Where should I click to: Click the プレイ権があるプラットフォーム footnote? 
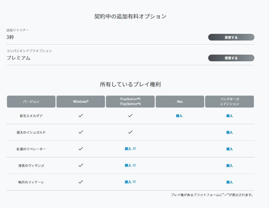[212, 195]
